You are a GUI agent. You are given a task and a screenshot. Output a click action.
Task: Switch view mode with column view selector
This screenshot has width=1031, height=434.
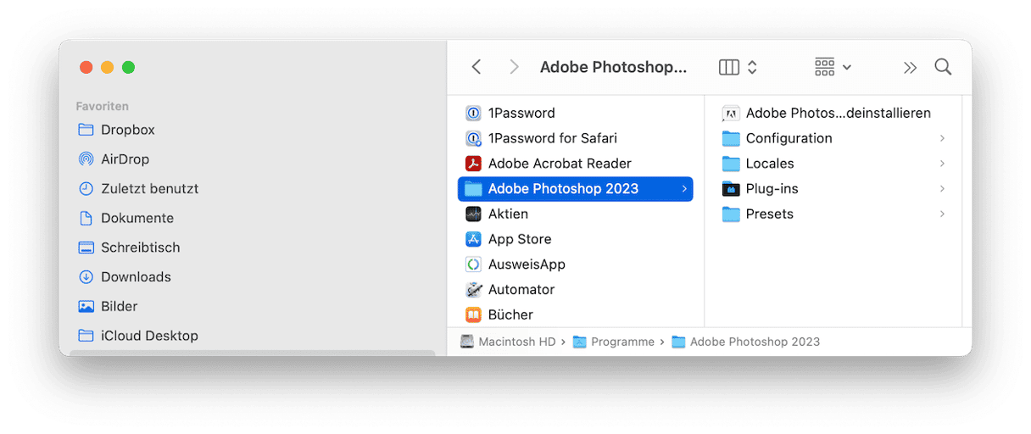(738, 67)
